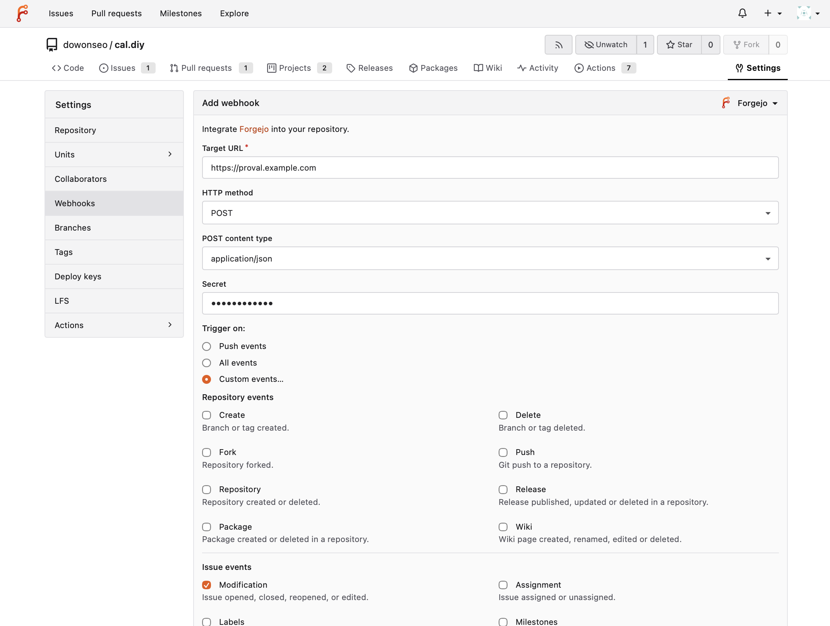
Task: Click the Unwatch button
Action: [x=606, y=45]
